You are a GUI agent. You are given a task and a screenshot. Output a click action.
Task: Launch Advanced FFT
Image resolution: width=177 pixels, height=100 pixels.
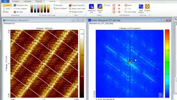91,9
